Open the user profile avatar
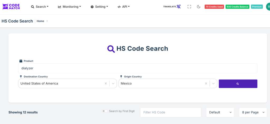 point(268,7)
